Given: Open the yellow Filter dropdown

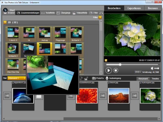Looking at the screenshot, I should click(x=100, y=17).
